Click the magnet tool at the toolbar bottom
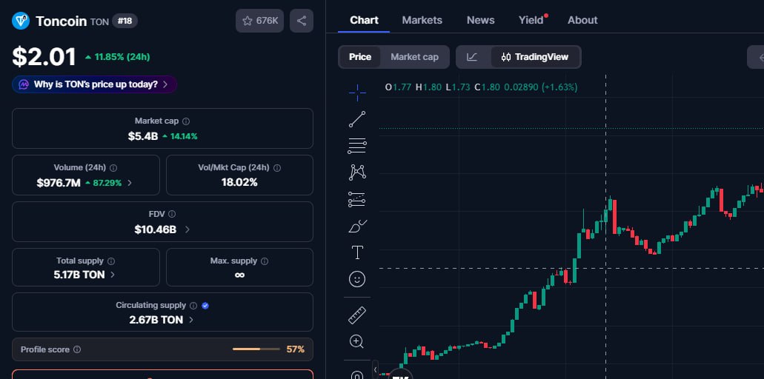764x379 pixels. 357,375
